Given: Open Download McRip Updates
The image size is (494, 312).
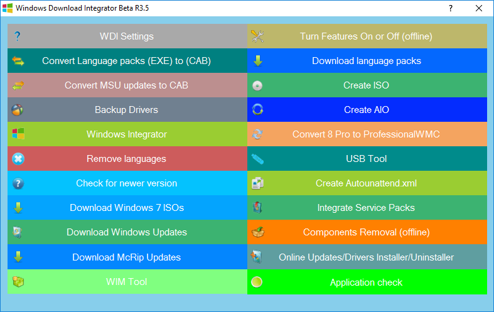Looking at the screenshot, I should click(127, 257).
